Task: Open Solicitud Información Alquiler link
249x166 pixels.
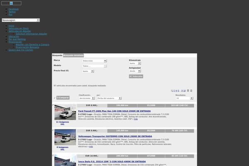Action: [x=31, y=34]
